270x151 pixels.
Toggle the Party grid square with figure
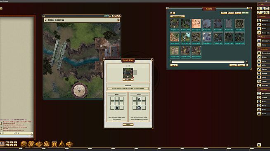[117, 108]
